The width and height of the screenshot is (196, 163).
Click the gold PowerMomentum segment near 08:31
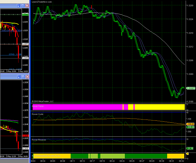[x=176, y=156]
